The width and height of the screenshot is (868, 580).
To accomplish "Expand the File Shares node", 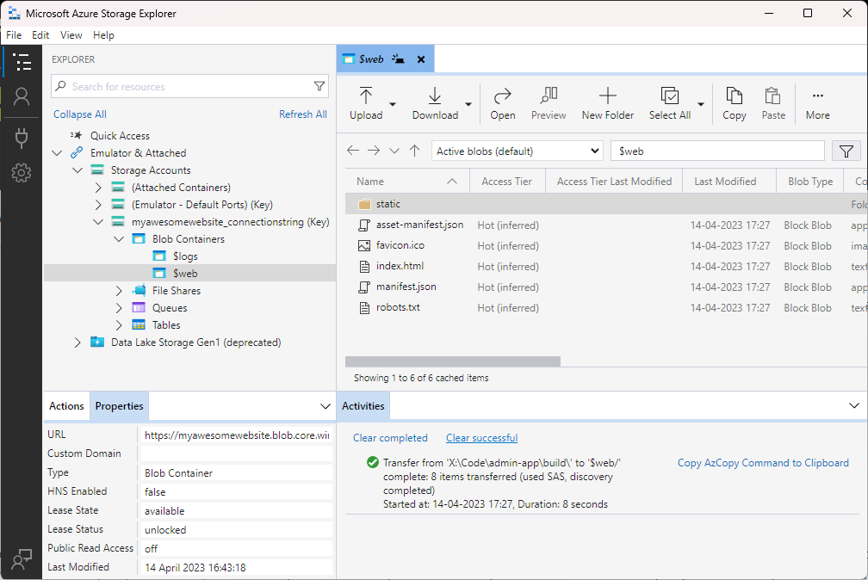I will (119, 291).
